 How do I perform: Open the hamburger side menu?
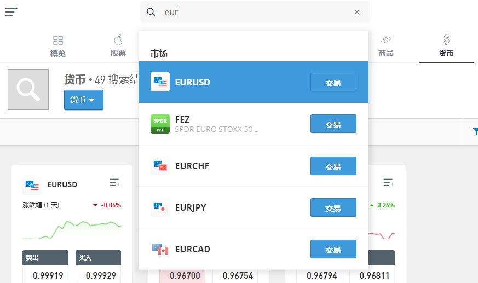(11, 12)
